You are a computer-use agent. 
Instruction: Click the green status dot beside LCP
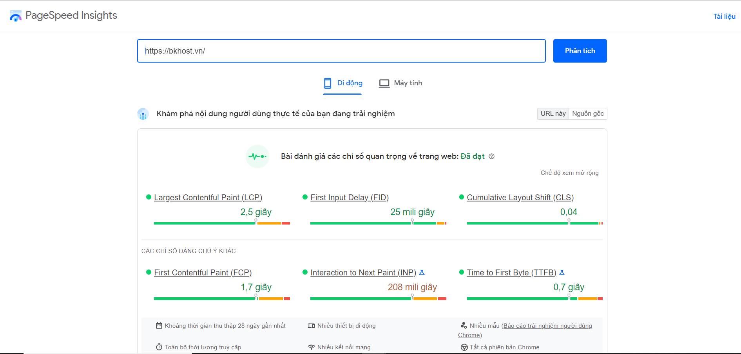(149, 197)
